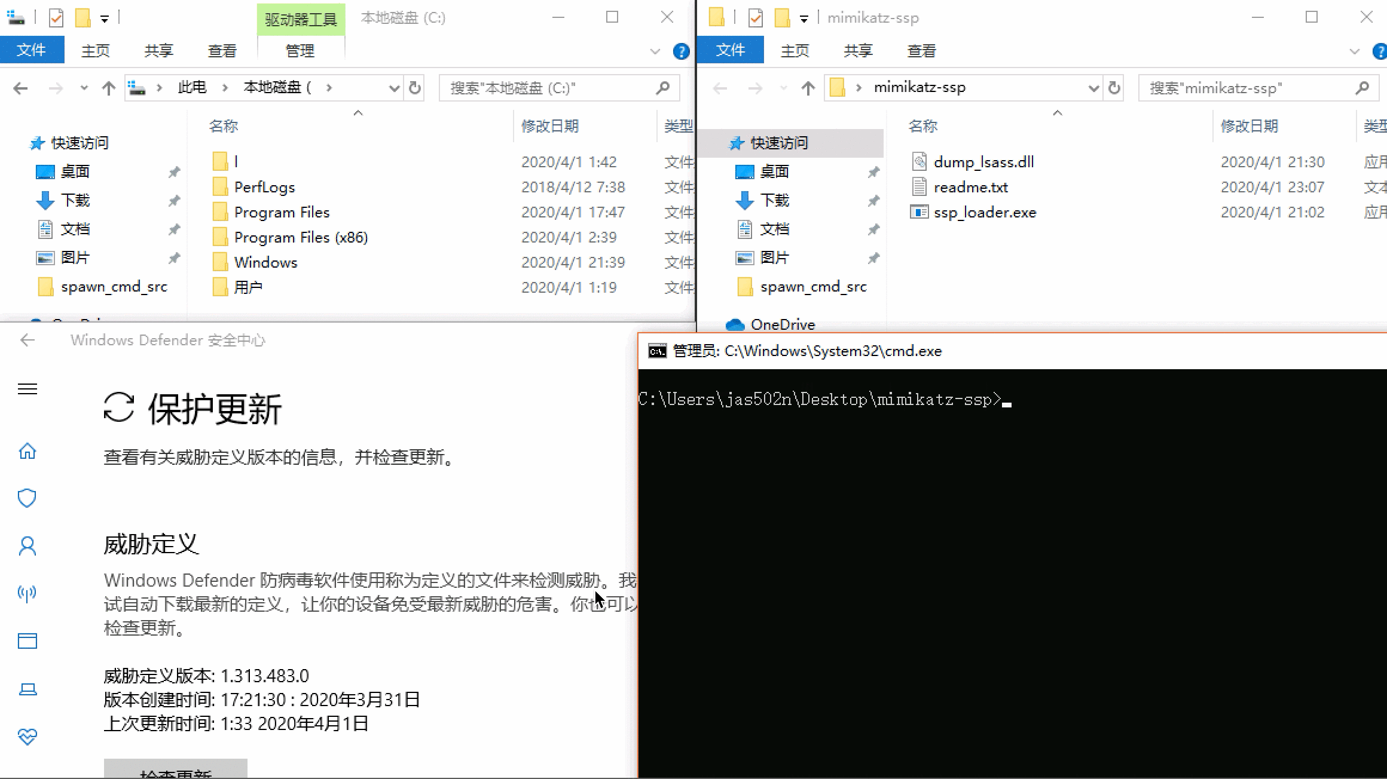The width and height of the screenshot is (1387, 779).
Task: Click Properties quick-access icon in C: drive window
Action: (x=56, y=18)
